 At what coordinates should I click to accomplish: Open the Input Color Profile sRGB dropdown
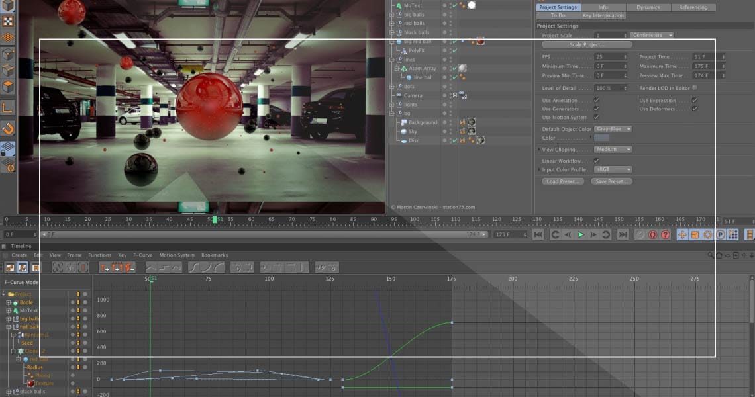(x=613, y=170)
